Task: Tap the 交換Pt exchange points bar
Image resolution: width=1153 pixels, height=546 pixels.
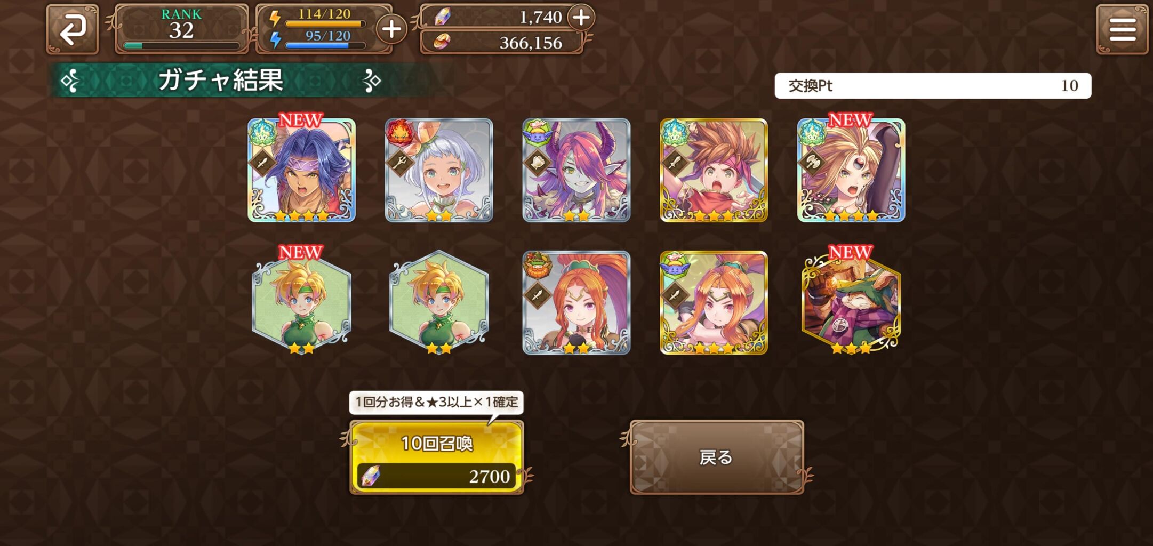Action: [933, 86]
